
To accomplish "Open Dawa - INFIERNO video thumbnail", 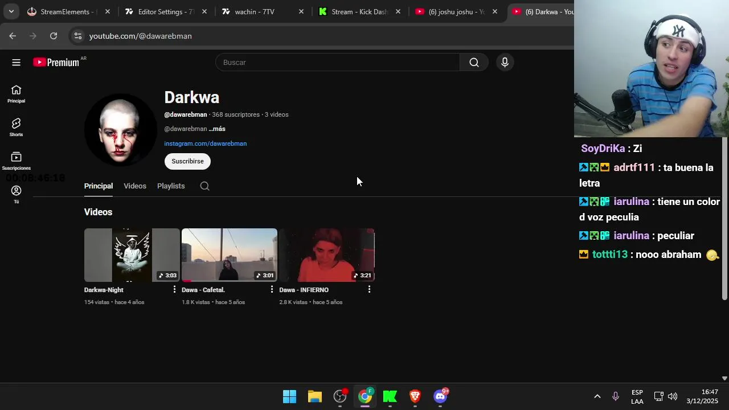I will (x=326, y=255).
